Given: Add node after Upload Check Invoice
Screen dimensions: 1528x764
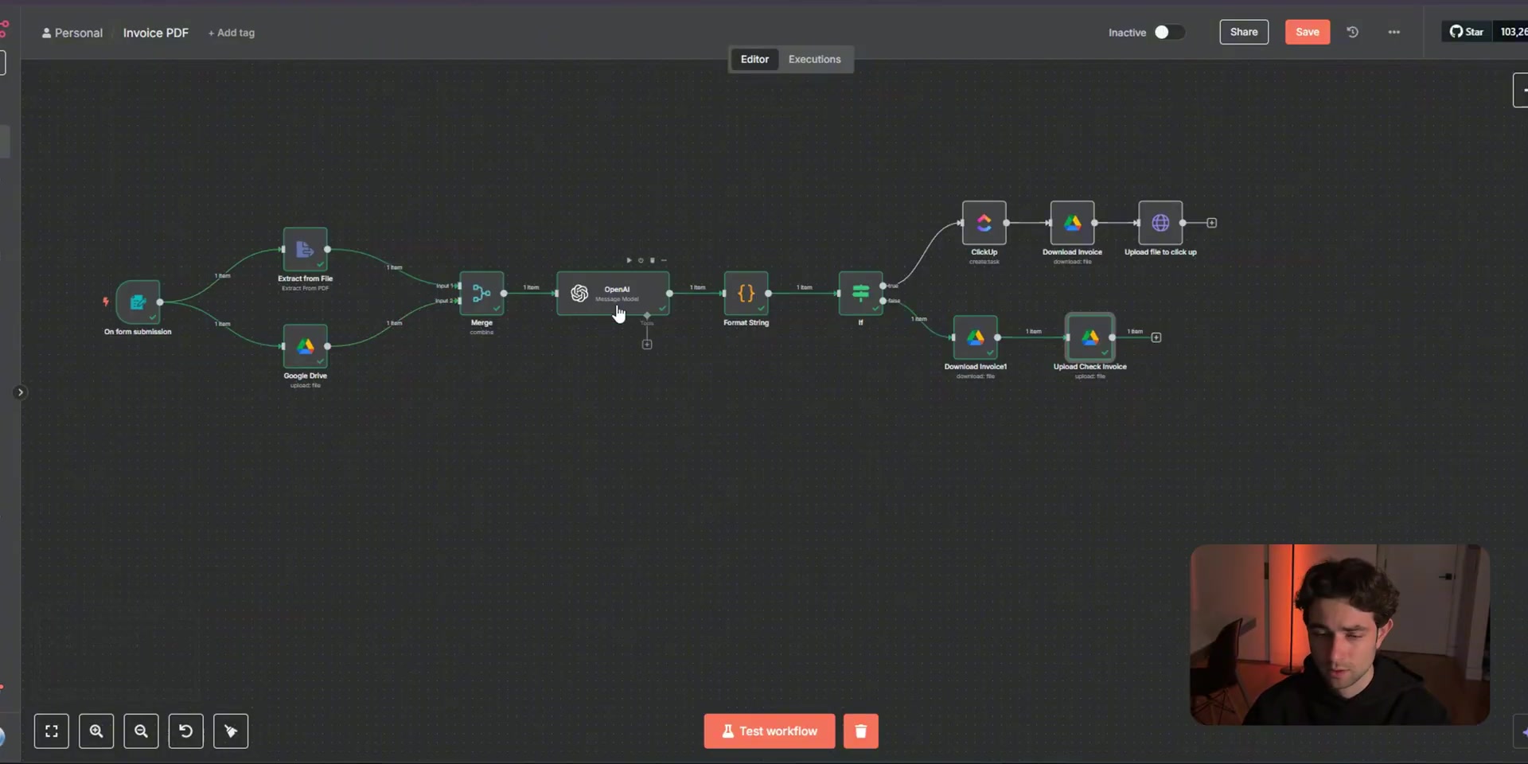Looking at the screenshot, I should (x=1156, y=337).
